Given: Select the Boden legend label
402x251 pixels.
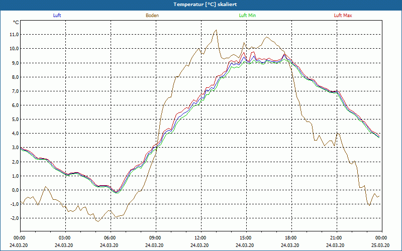Looking at the screenshot, I should click(x=152, y=16).
